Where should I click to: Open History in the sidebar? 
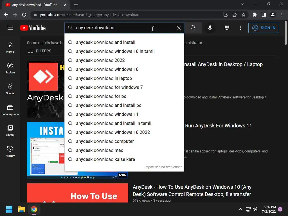coord(10,151)
